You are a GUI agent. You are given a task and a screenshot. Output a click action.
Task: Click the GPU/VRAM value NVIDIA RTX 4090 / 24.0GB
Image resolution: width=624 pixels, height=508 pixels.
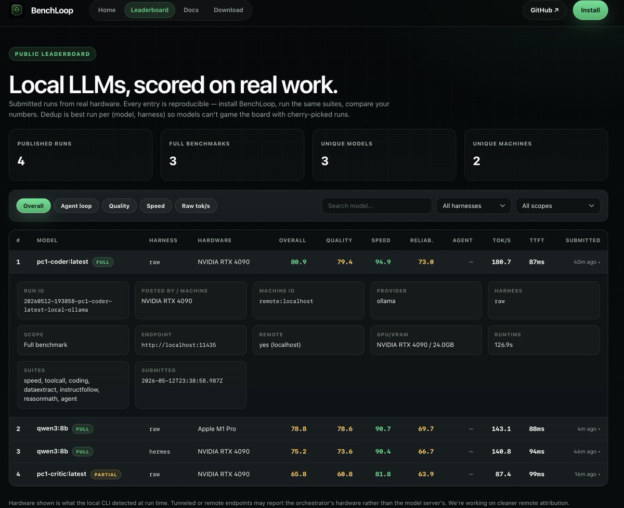tap(415, 345)
